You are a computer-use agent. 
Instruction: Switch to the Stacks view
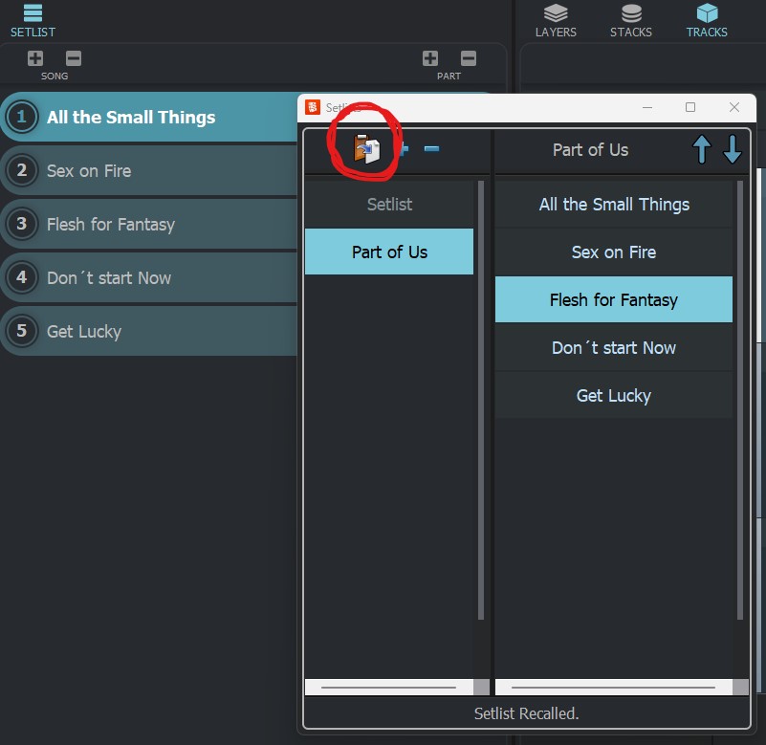pyautogui.click(x=630, y=20)
